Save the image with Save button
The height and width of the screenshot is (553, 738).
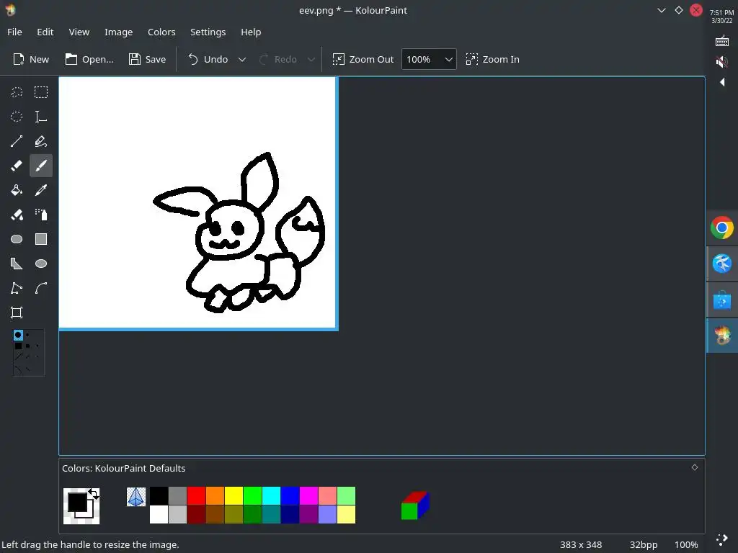point(147,59)
